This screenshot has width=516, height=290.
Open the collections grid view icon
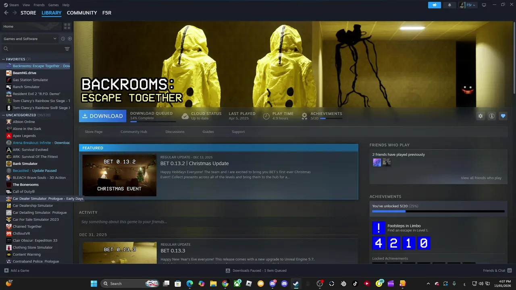click(67, 26)
